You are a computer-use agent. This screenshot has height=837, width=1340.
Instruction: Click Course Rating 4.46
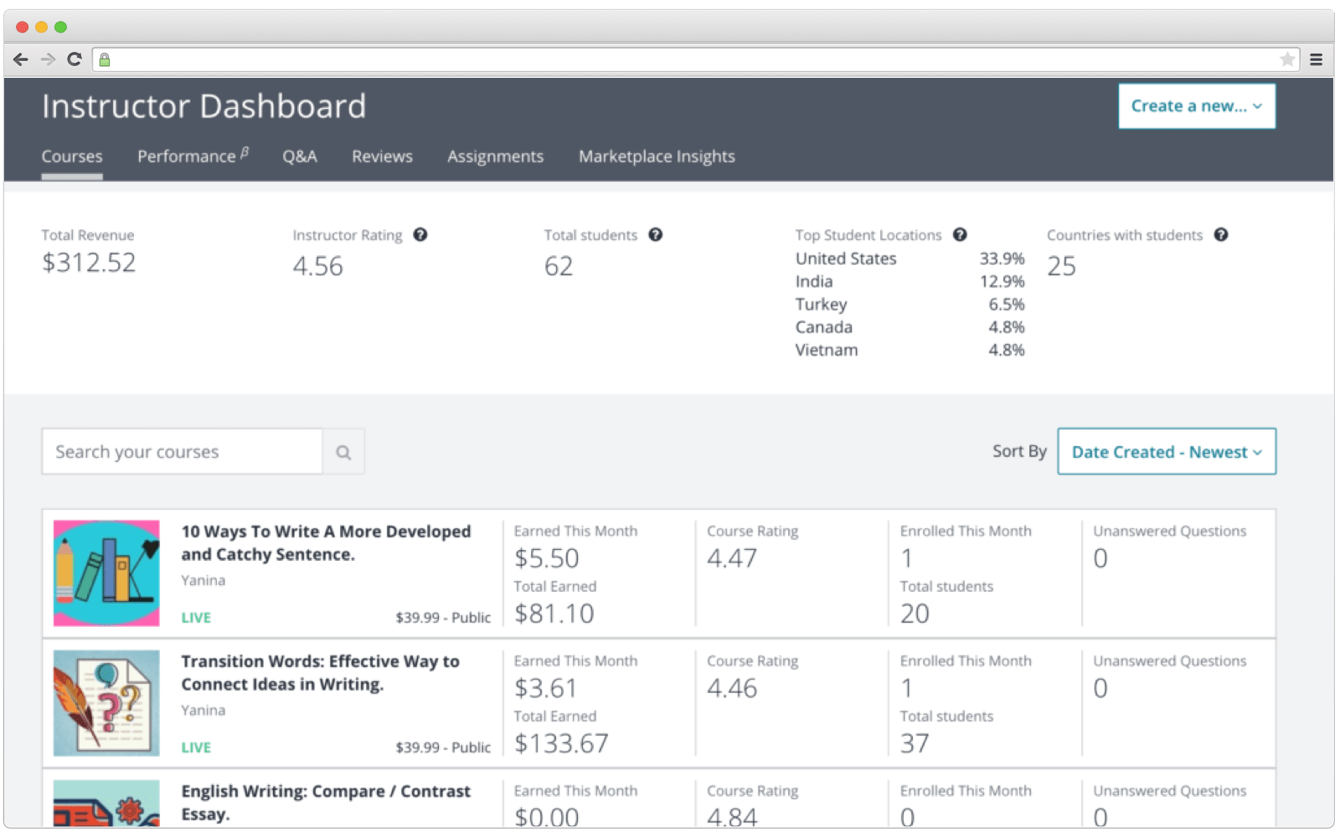(x=732, y=688)
